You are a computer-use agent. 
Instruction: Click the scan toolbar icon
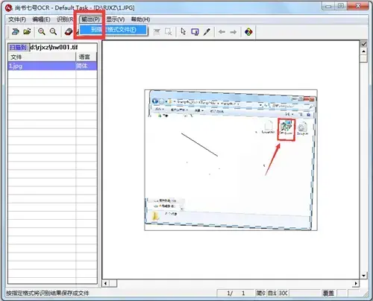coord(15,32)
